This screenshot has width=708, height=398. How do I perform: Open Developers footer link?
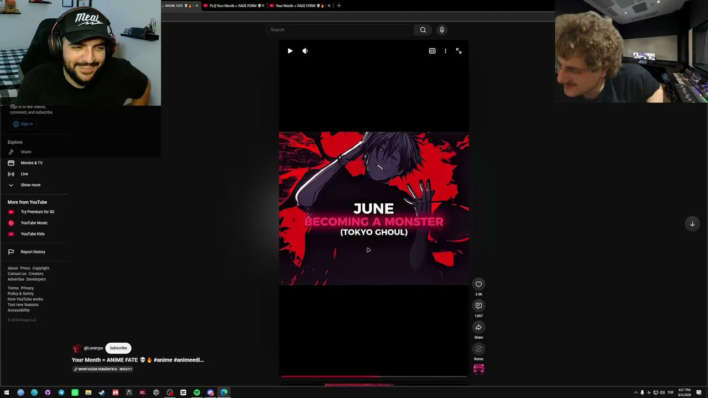point(36,279)
